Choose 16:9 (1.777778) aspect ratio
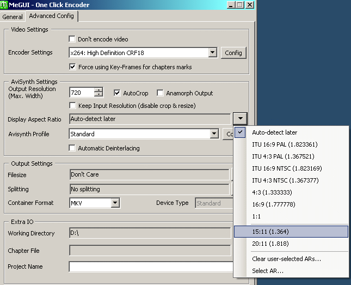This screenshot has height=285, width=351. coord(291,204)
